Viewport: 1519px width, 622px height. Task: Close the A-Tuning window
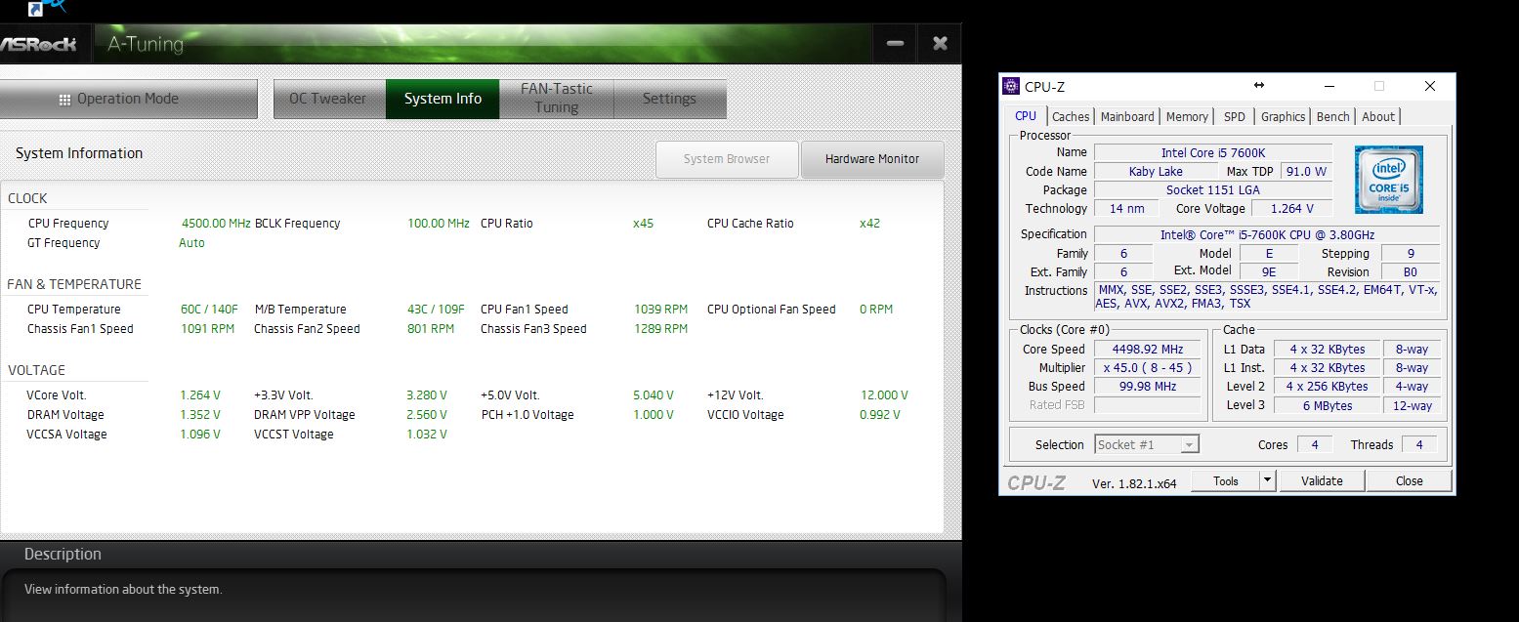pyautogui.click(x=940, y=43)
